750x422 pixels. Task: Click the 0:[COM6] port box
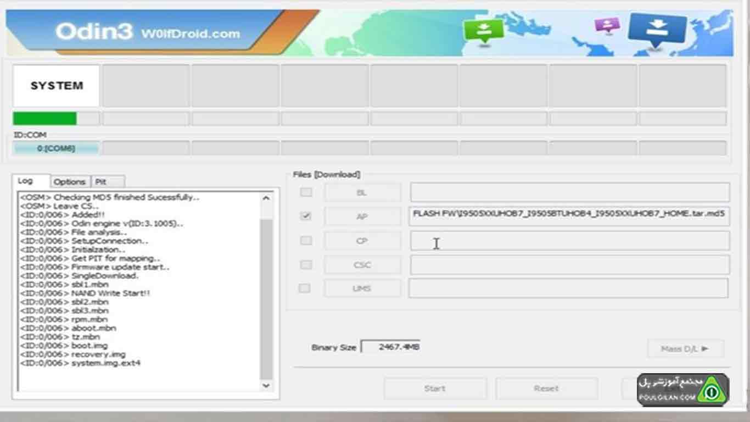56,148
